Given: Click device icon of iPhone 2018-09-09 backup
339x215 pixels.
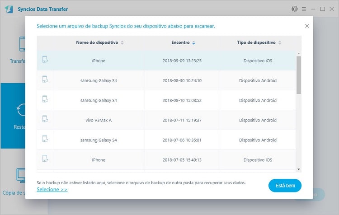Looking at the screenshot, I should tap(45, 60).
